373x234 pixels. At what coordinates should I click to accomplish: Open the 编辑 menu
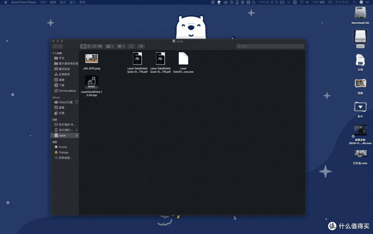pos(53,2)
